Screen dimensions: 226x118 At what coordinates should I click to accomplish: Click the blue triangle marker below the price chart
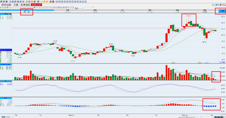click(207, 62)
